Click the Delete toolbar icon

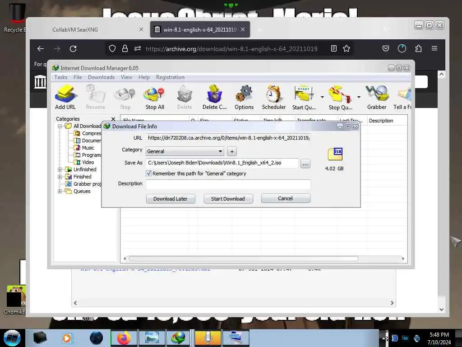coord(185,98)
